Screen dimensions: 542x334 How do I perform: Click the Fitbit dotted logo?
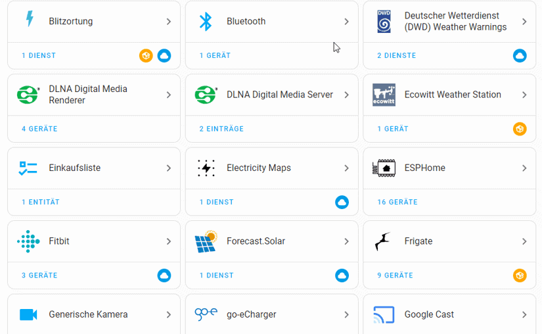[x=28, y=241]
